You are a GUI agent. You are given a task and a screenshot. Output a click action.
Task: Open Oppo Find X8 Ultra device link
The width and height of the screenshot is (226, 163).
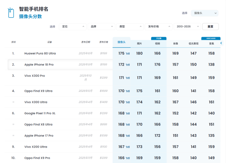click(x=38, y=124)
